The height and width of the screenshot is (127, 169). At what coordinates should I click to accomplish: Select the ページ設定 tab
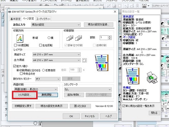click(28, 18)
